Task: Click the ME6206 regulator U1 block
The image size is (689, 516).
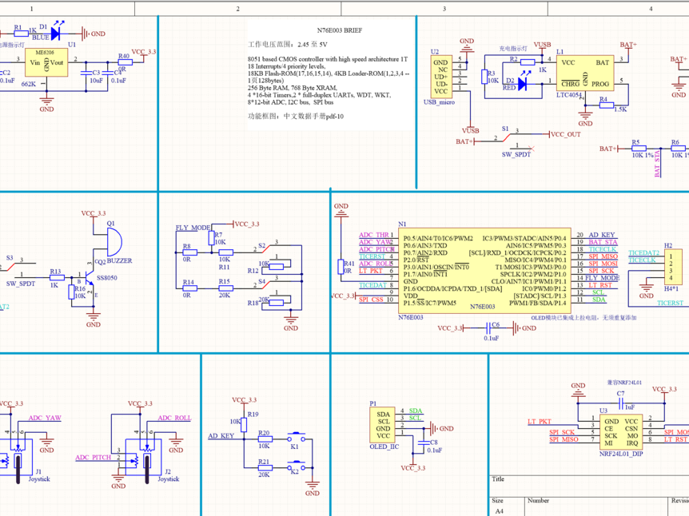Action: tap(46, 63)
